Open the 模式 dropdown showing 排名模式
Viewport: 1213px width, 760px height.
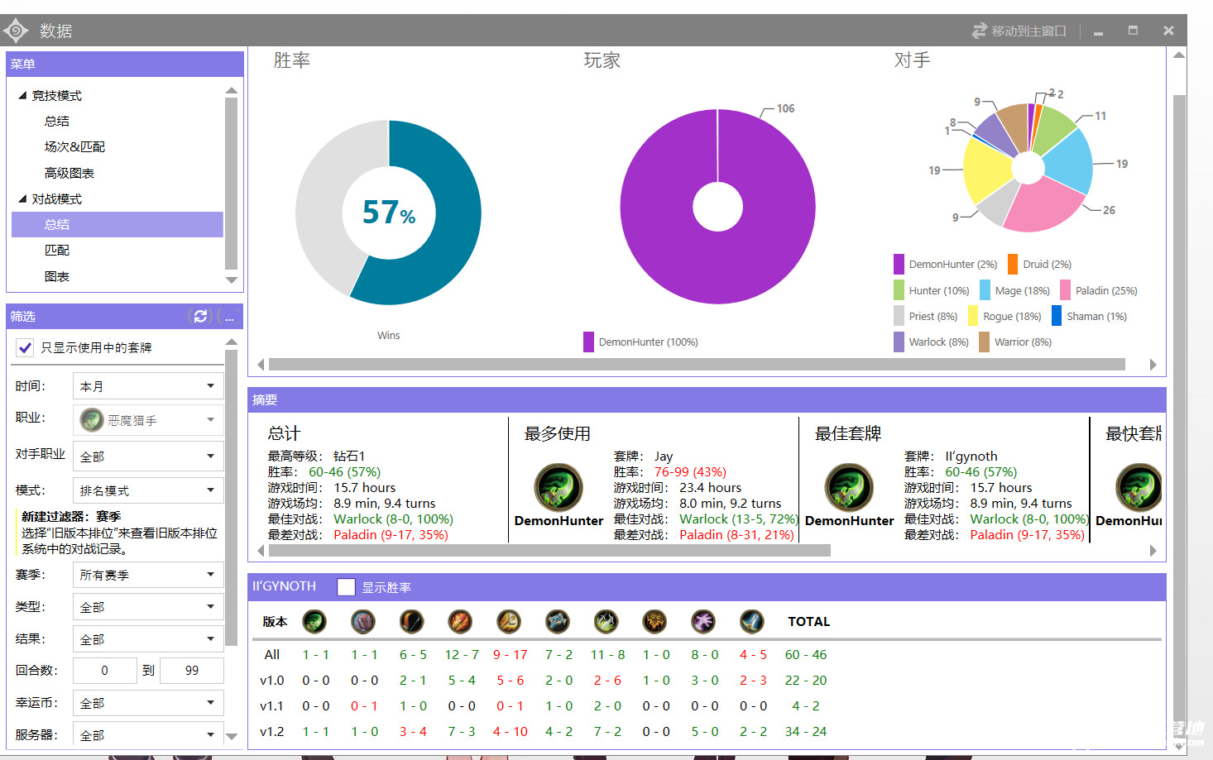(x=147, y=490)
